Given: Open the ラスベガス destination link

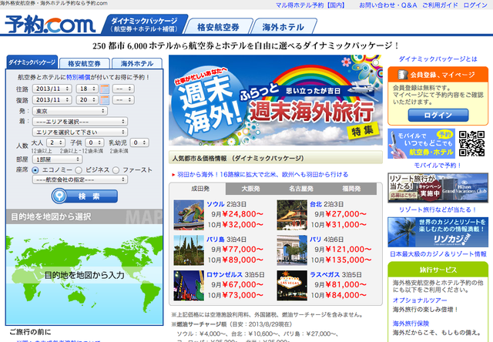Looking at the screenshot, I should click(x=324, y=274).
